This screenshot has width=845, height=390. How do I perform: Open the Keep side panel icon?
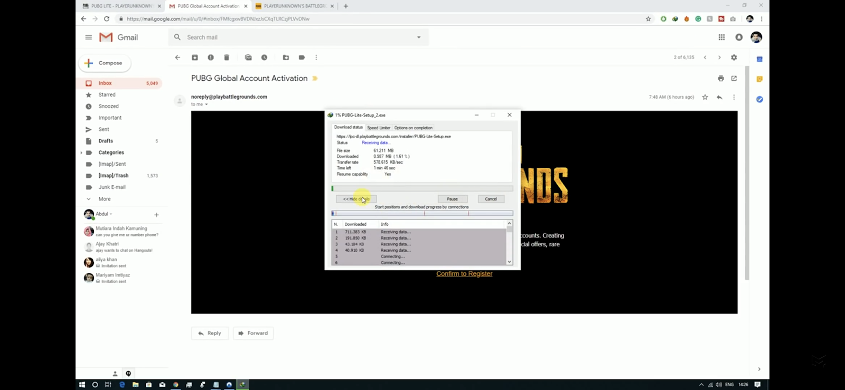[x=759, y=79]
